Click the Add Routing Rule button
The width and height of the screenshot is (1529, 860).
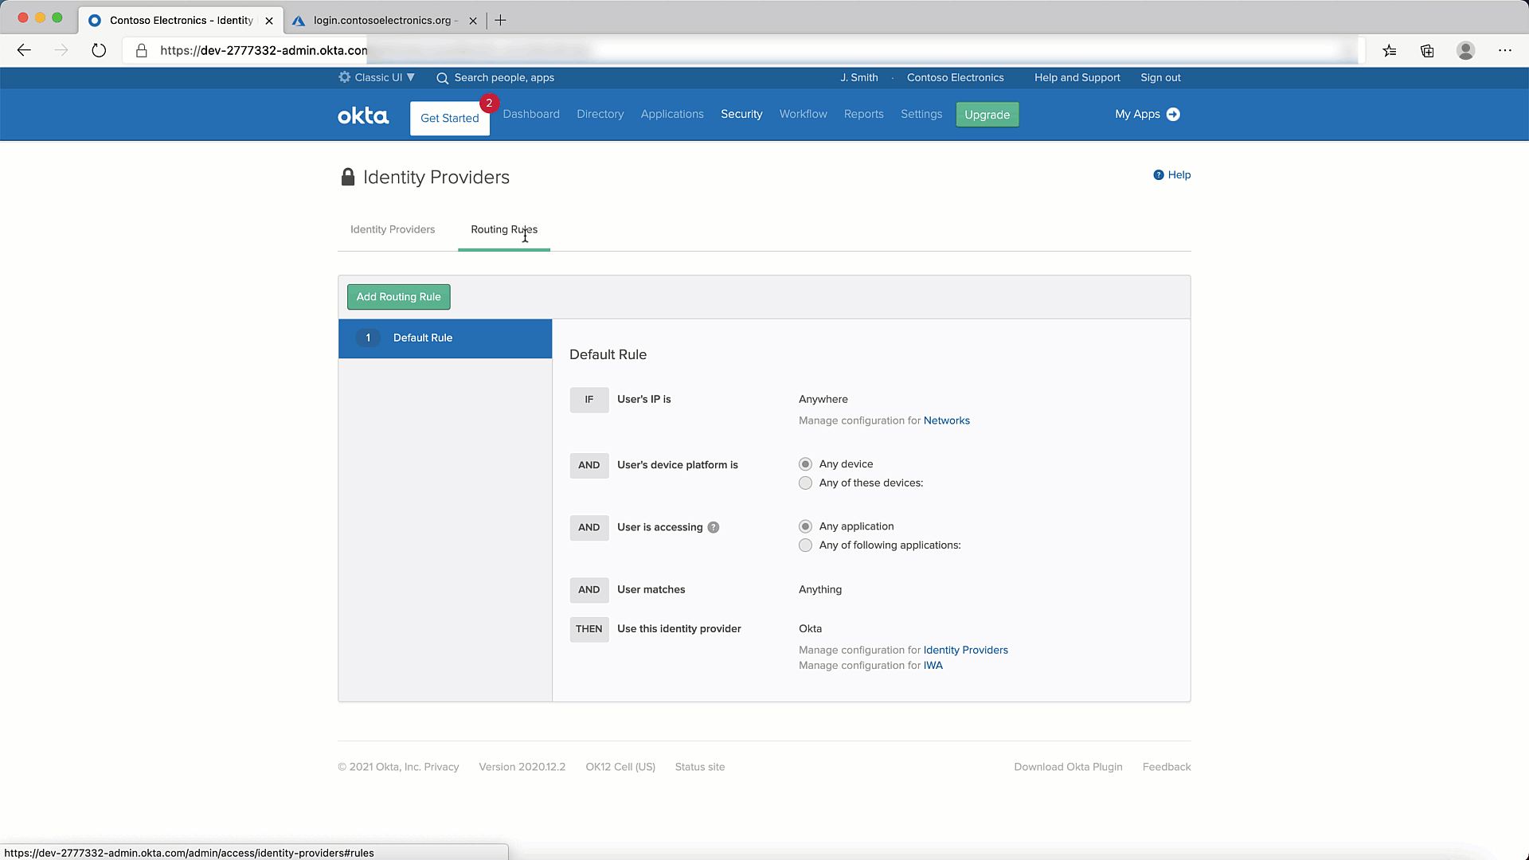pos(398,297)
